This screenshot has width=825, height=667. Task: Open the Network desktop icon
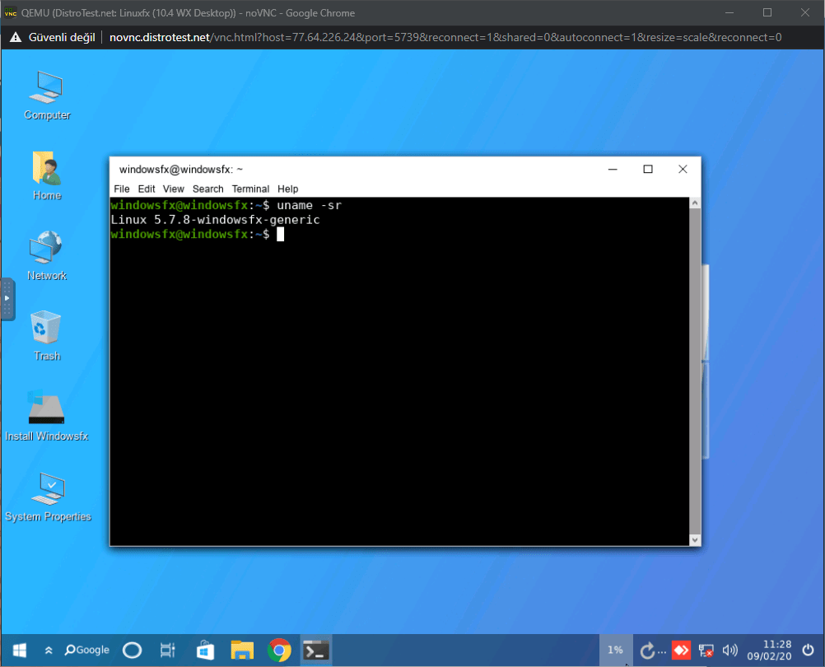[47, 255]
